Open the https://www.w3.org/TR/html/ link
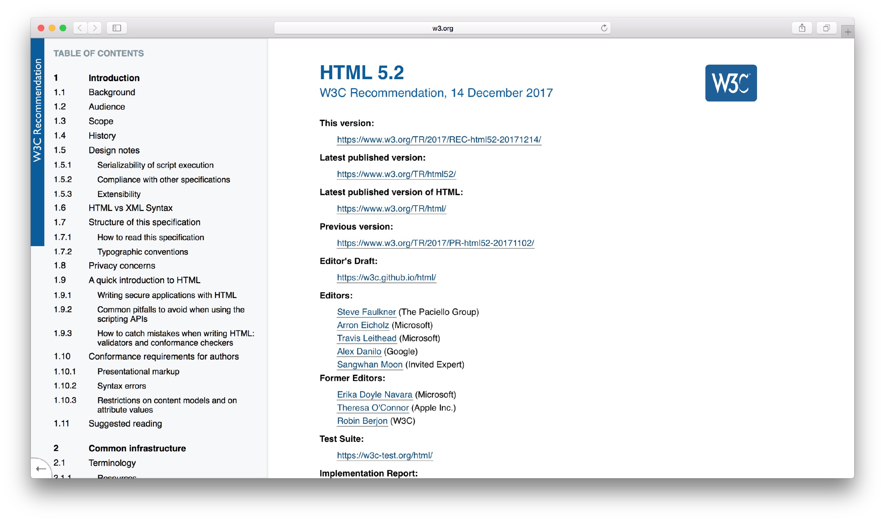885x522 pixels. pyautogui.click(x=391, y=208)
